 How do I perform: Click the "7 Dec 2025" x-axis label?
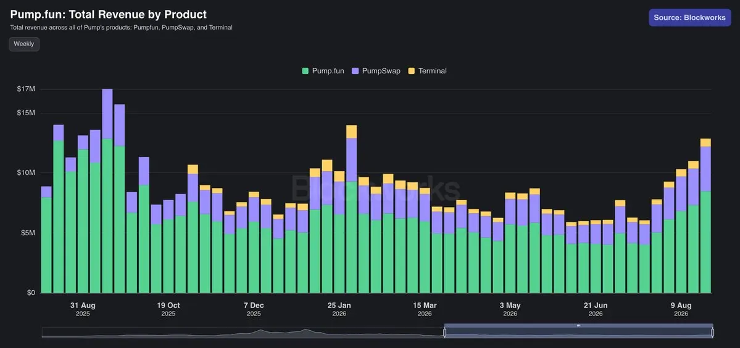(x=254, y=309)
